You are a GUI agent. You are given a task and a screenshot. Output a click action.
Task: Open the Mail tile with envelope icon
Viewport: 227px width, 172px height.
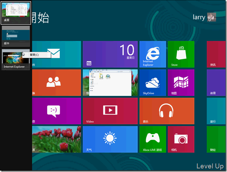pos(56,54)
